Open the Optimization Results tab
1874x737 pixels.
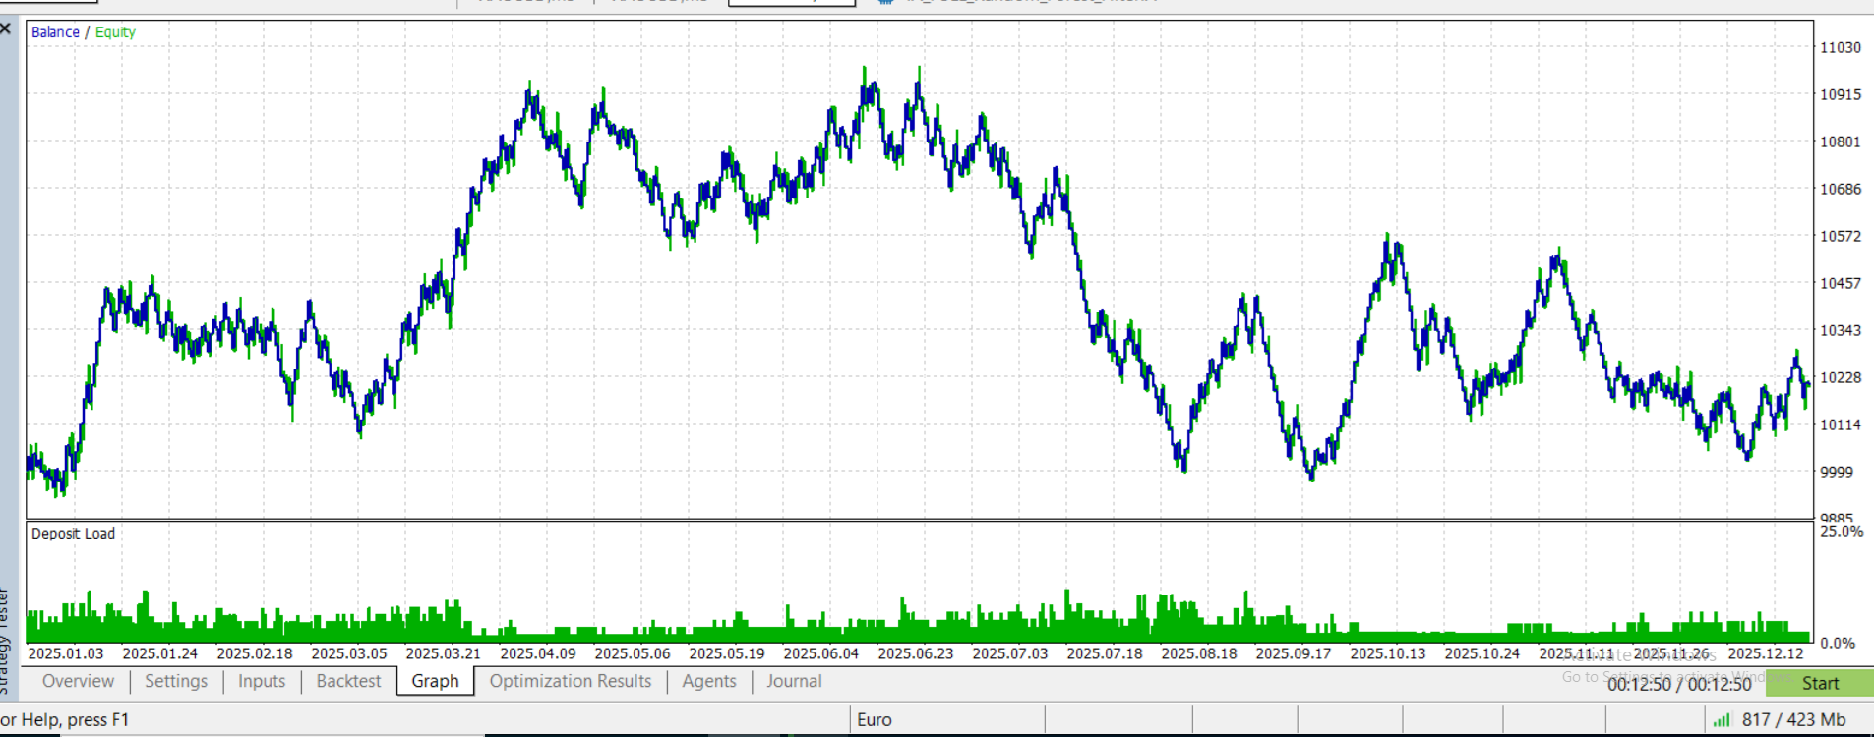pos(571,681)
